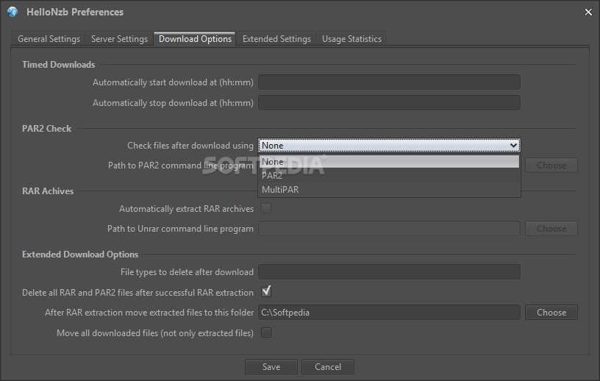Choose 'None' from the open dropdown list
This screenshot has height=381, width=600.
point(389,162)
